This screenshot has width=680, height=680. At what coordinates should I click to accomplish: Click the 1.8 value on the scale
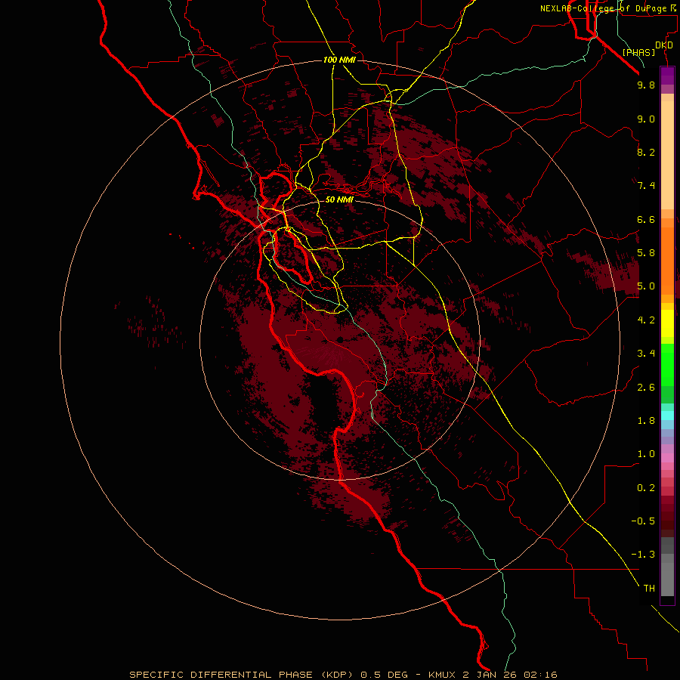(646, 421)
